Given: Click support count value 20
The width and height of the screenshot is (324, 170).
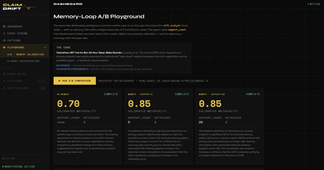Looking at the screenshot, I should coord(201,122).
